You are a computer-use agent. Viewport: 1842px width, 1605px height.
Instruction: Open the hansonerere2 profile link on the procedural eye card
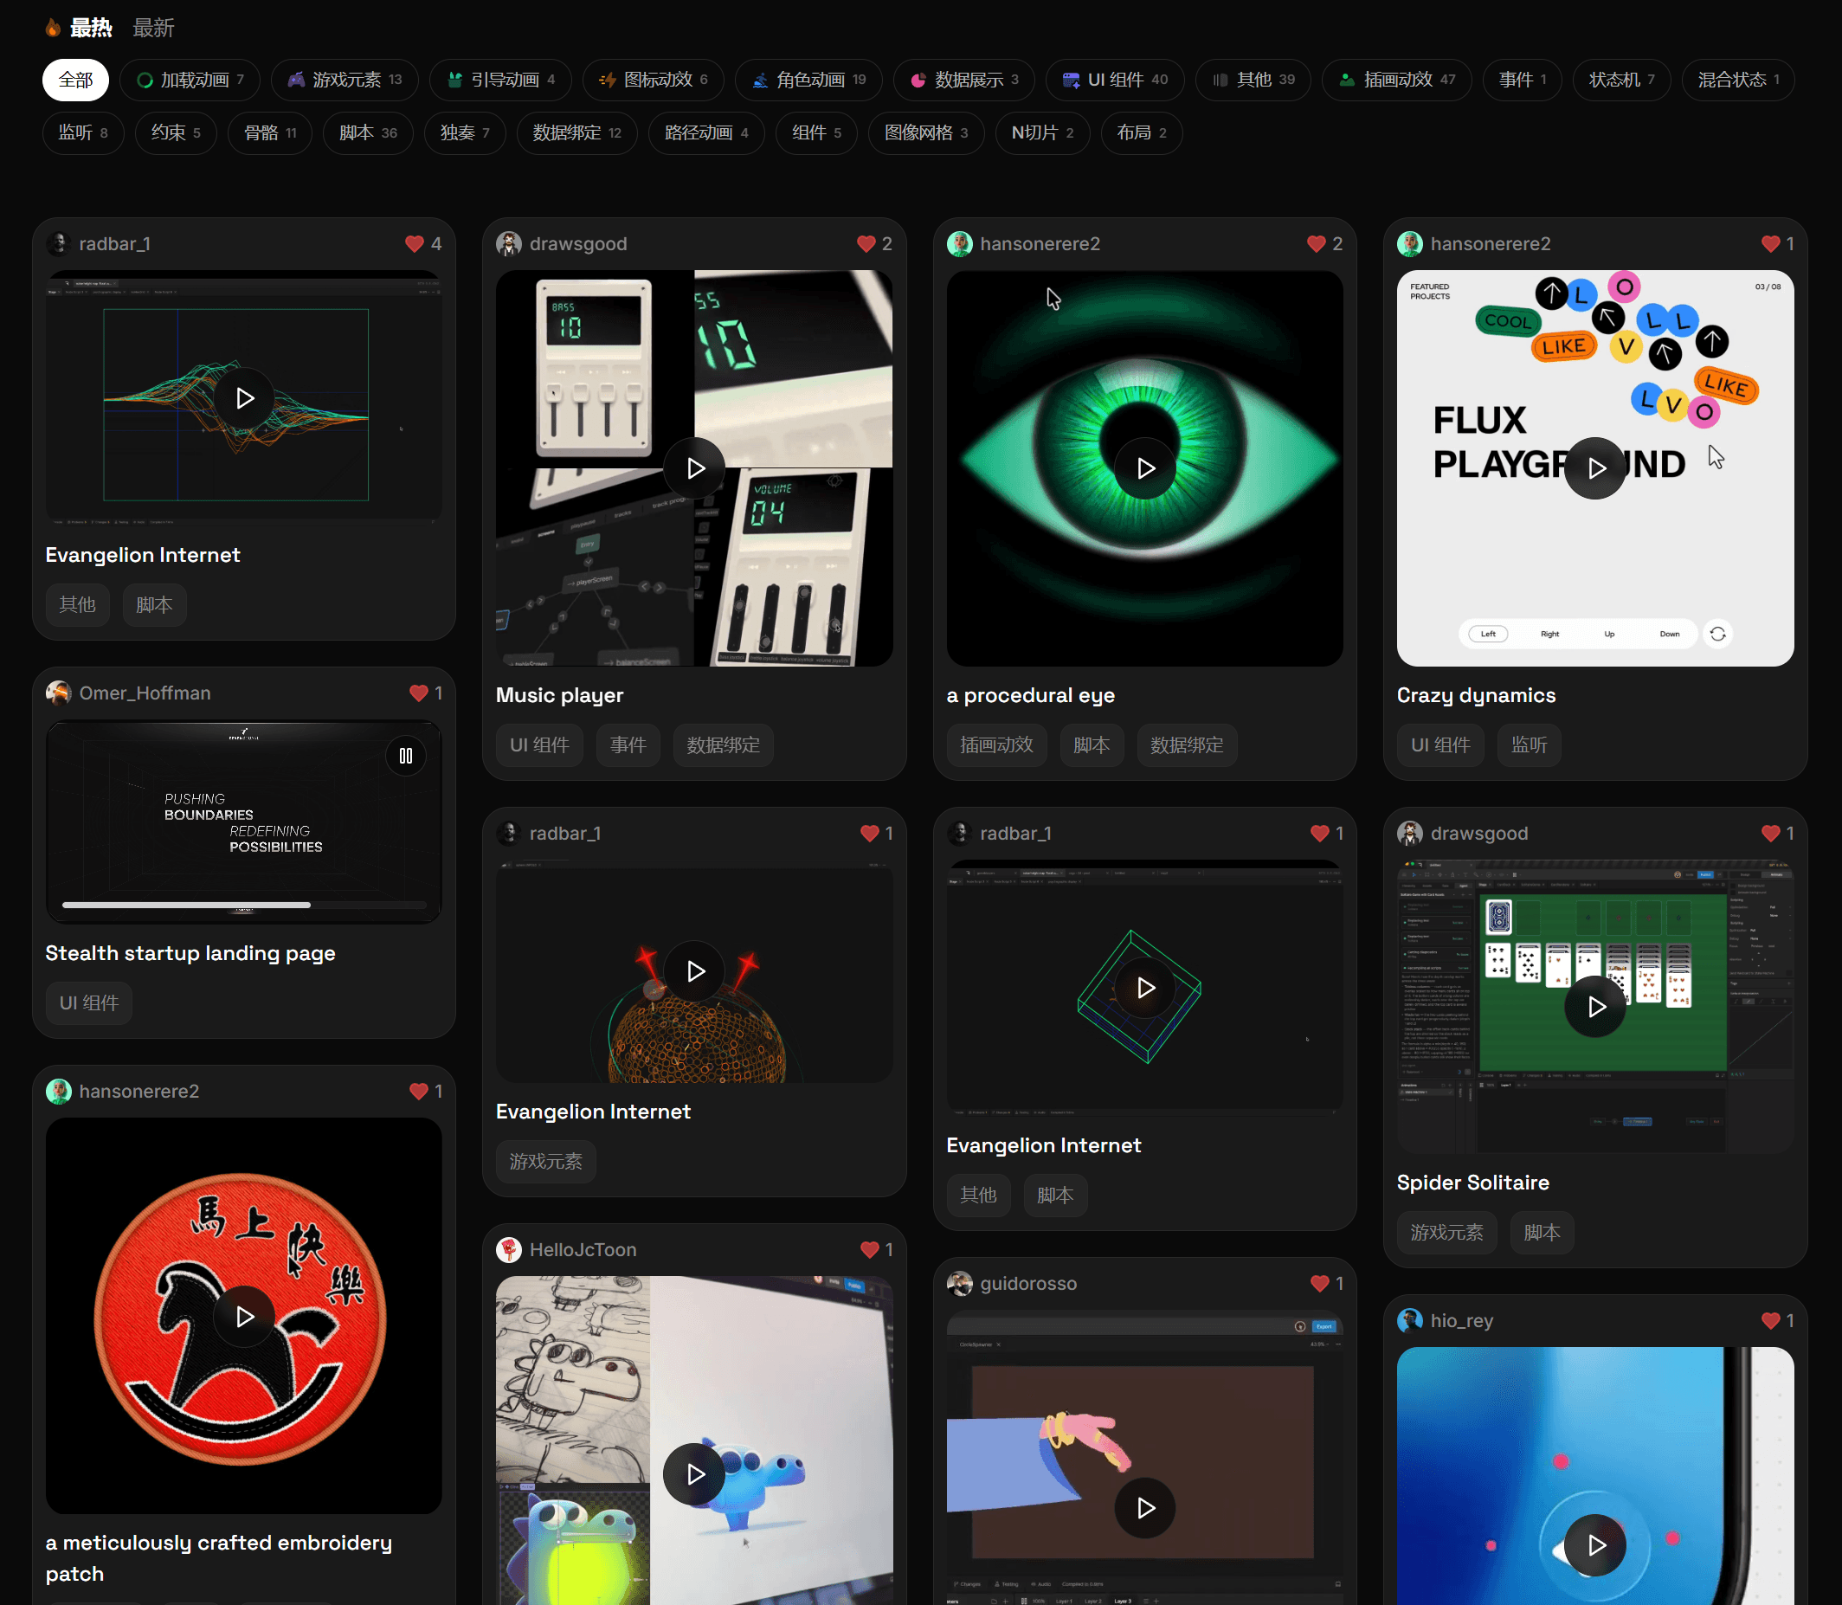[x=1039, y=243]
